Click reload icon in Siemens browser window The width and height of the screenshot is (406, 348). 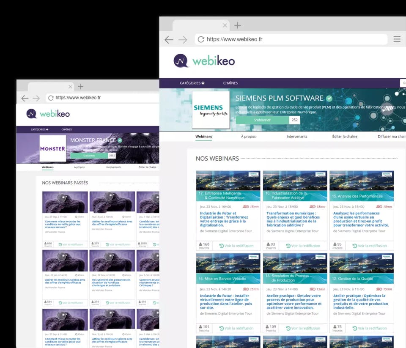coord(201,39)
